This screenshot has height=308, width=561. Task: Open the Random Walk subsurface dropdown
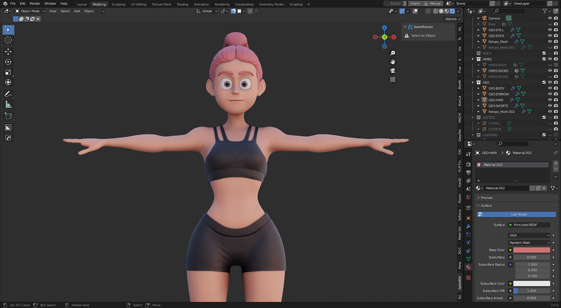529,243
